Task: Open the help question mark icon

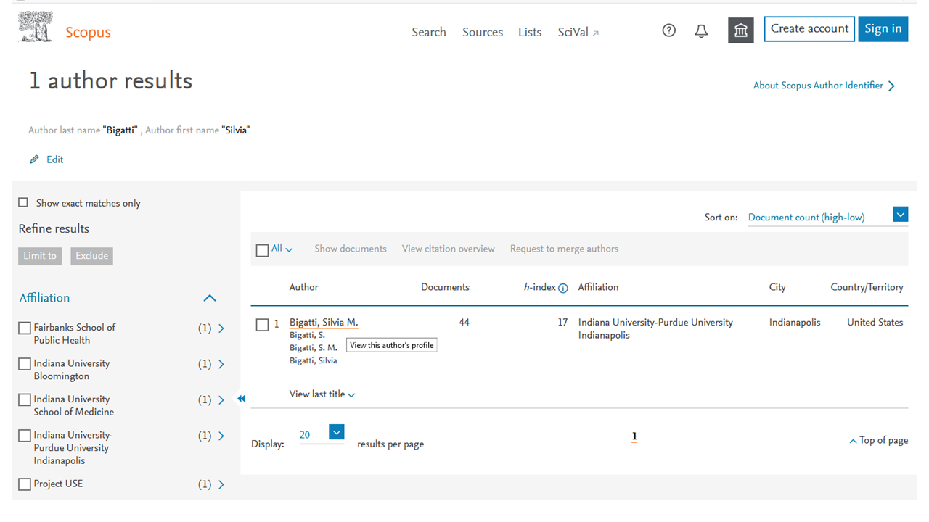Action: pyautogui.click(x=669, y=30)
